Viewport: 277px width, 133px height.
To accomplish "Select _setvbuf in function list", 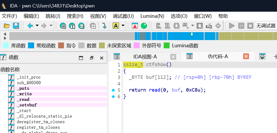I will (27, 105).
